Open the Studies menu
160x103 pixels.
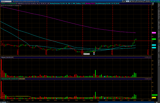click(147, 1)
